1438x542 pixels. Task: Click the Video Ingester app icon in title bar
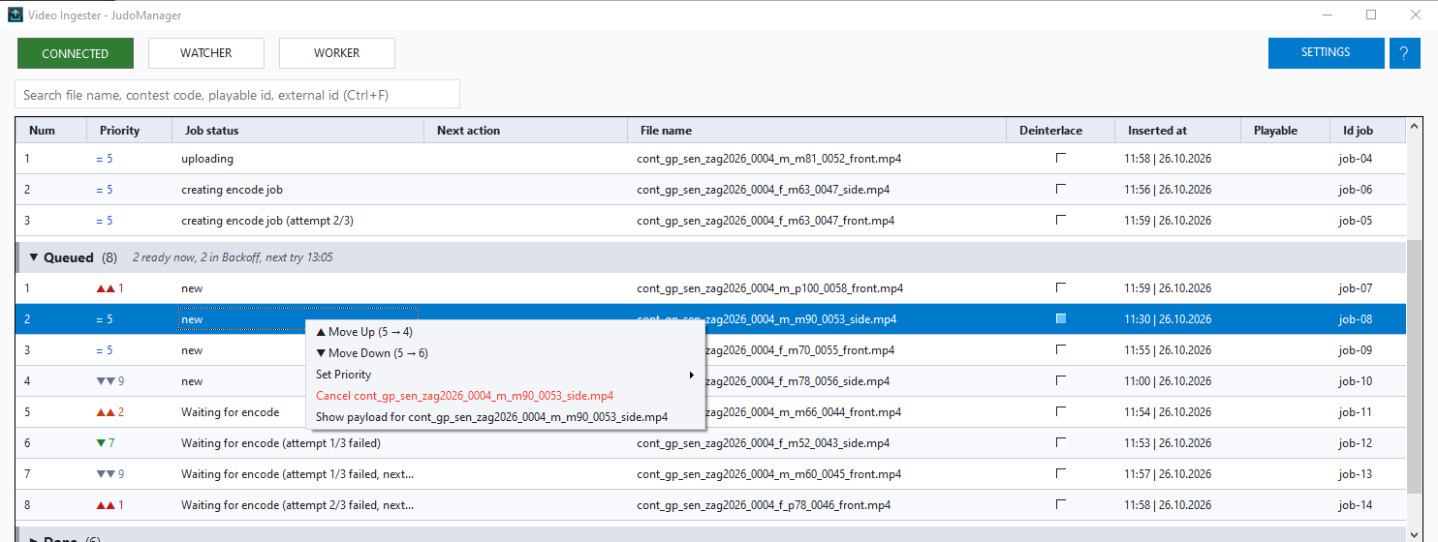tap(15, 15)
